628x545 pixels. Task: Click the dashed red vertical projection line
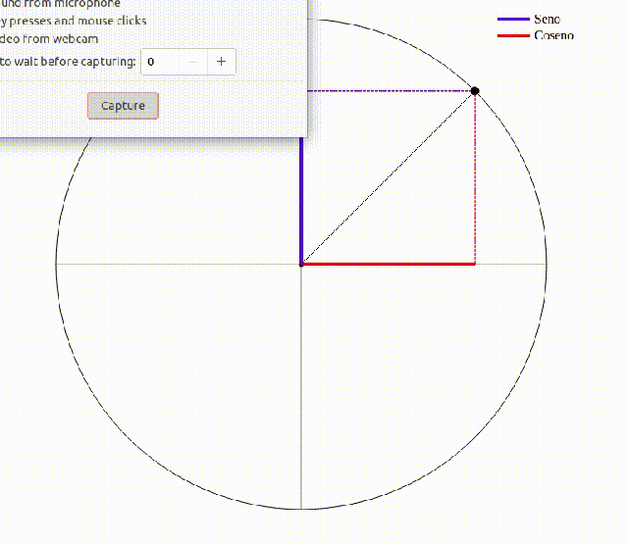[475, 176]
